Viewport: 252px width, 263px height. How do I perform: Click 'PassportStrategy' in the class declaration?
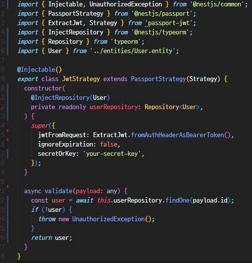158,79
